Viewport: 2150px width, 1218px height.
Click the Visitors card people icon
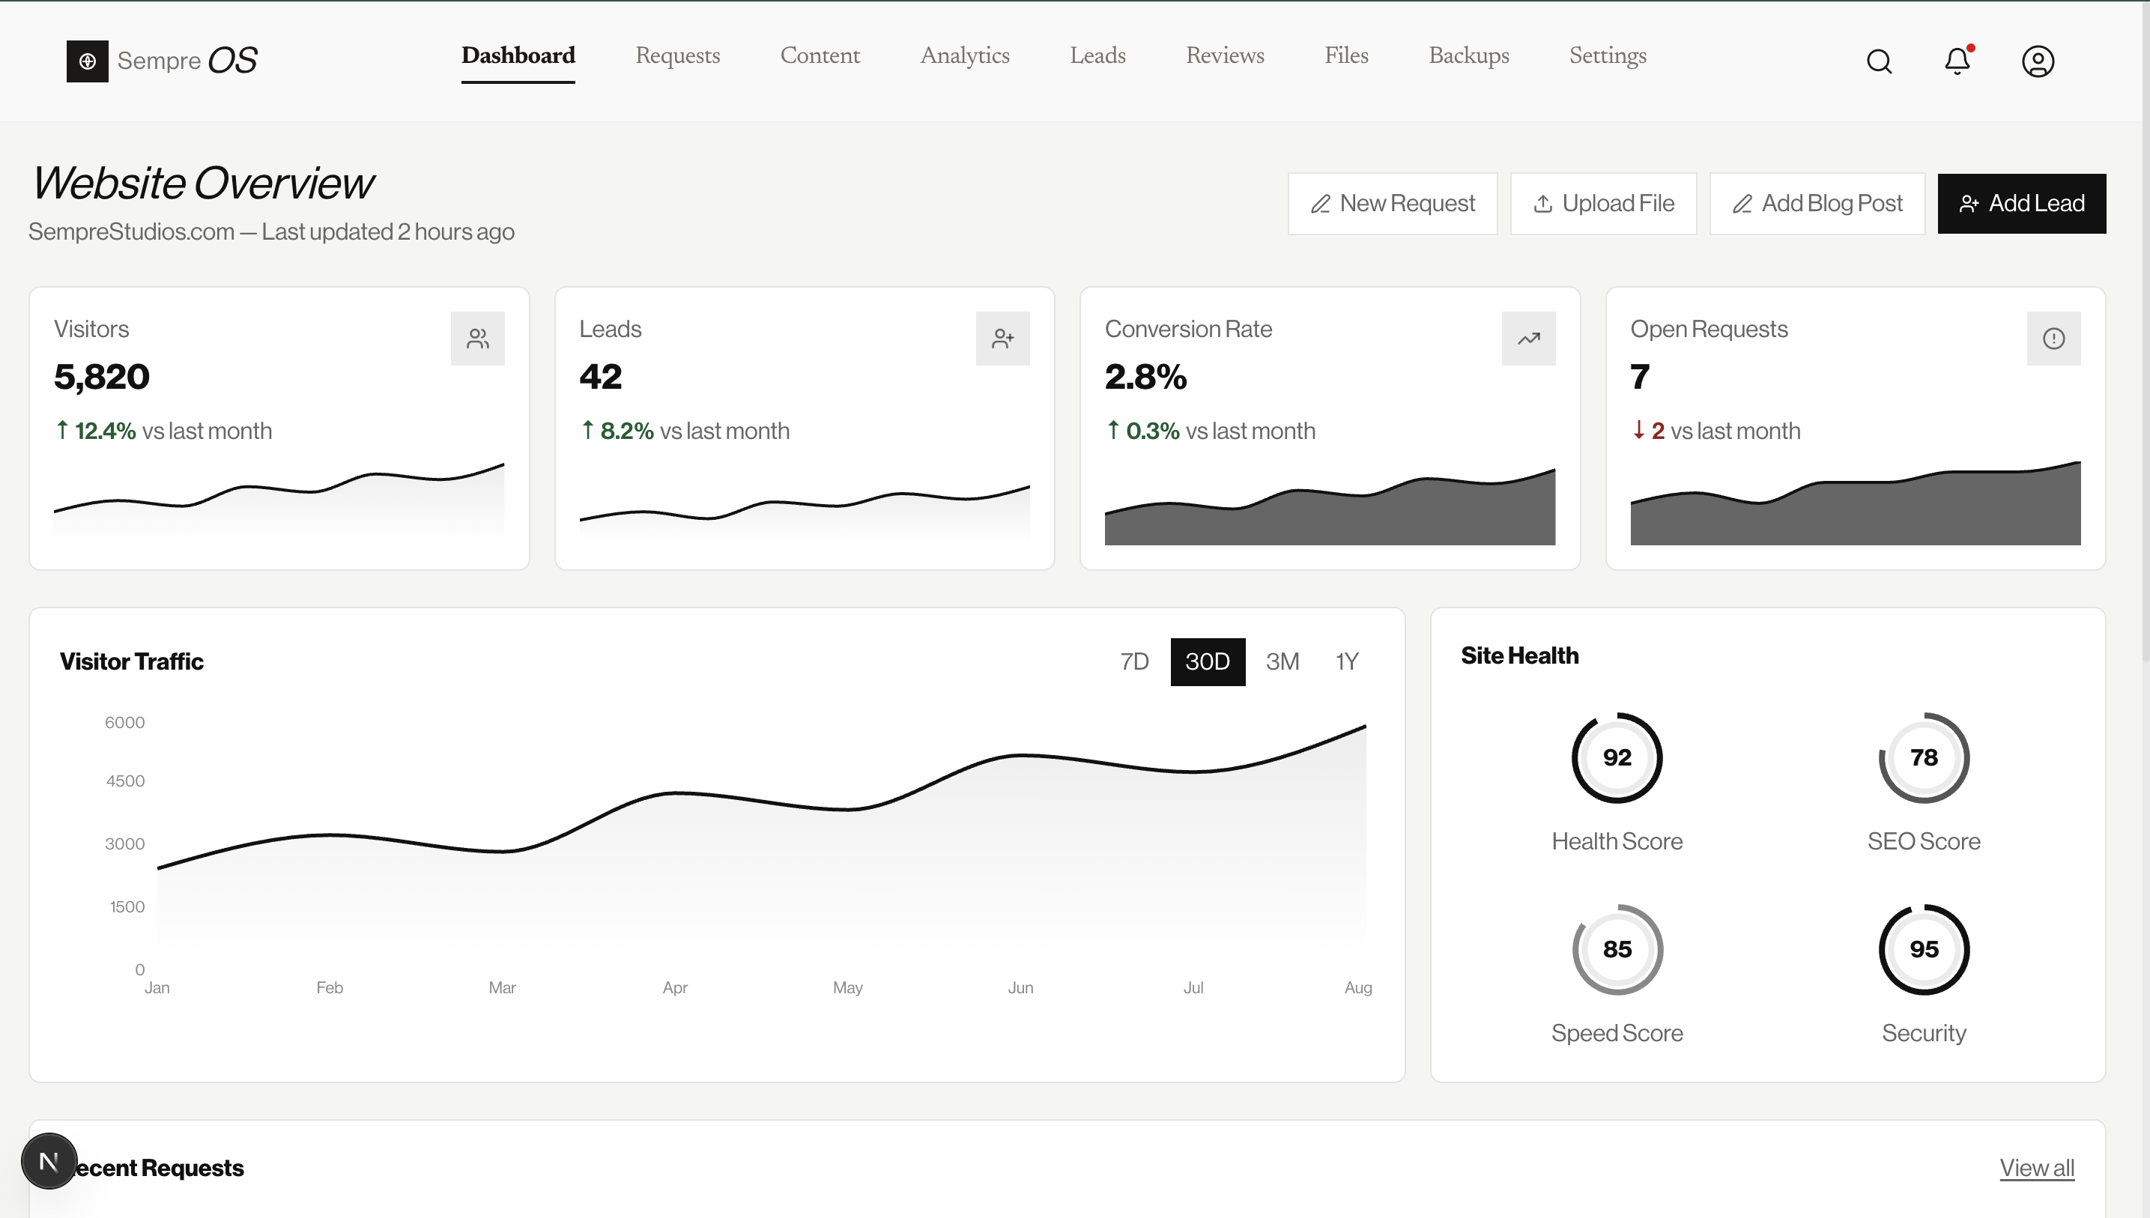tap(478, 339)
